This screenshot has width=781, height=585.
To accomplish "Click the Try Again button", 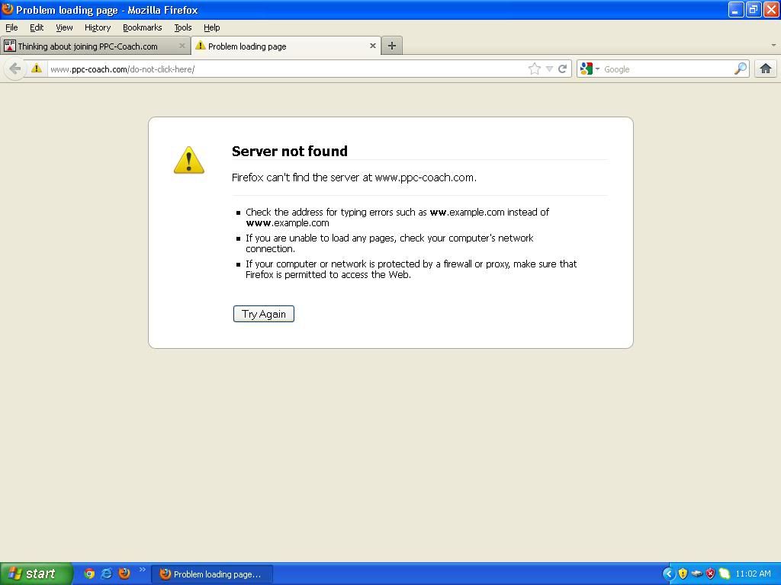I will [x=263, y=314].
